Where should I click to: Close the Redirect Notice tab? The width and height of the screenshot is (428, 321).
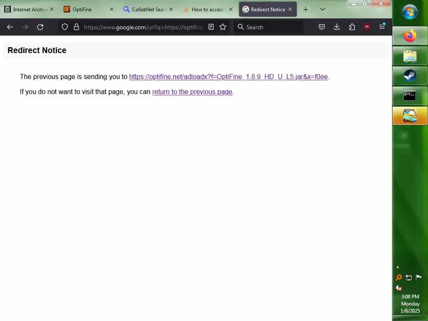click(x=290, y=9)
